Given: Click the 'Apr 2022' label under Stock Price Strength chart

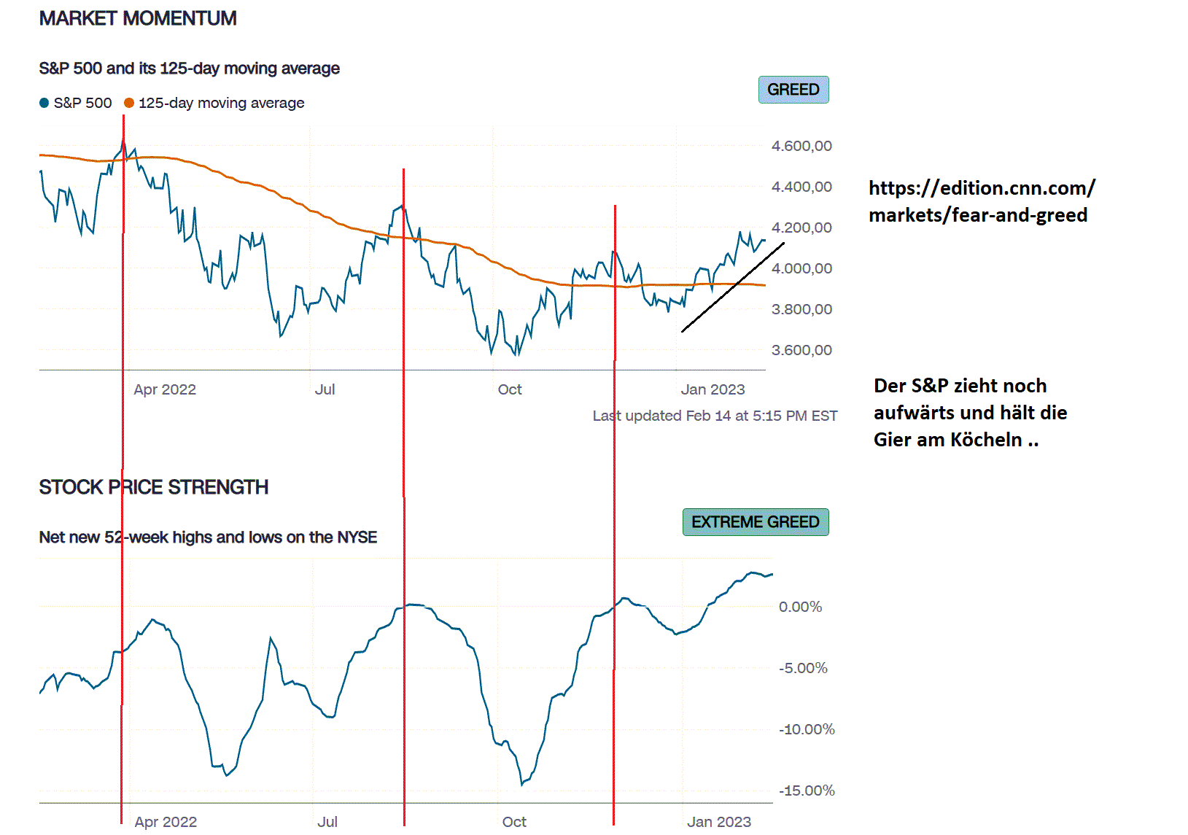Looking at the screenshot, I should pyautogui.click(x=166, y=822).
